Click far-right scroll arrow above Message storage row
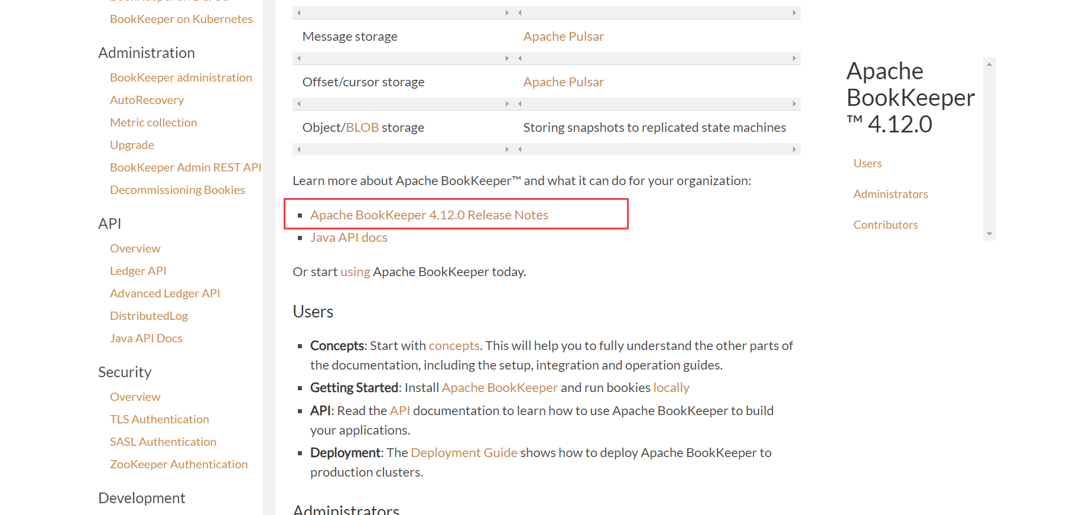 [x=794, y=12]
